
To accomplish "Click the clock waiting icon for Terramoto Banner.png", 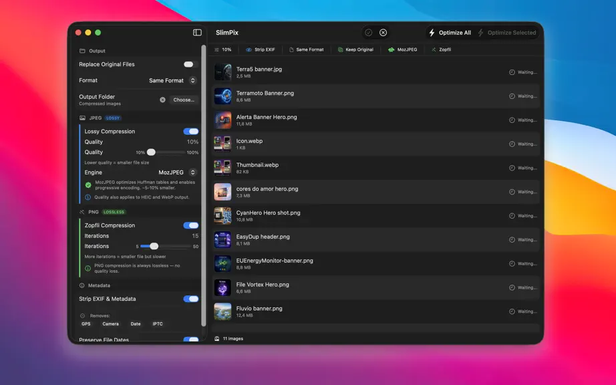I will (512, 96).
